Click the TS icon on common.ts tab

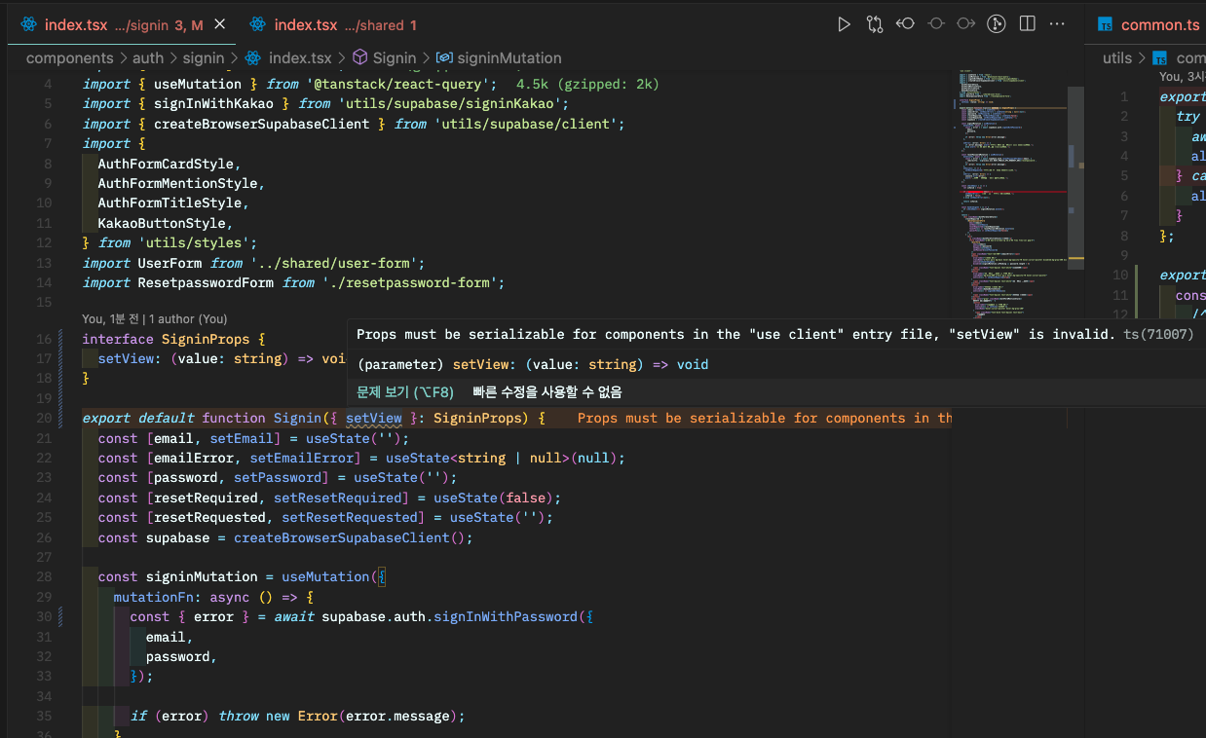tap(1106, 25)
